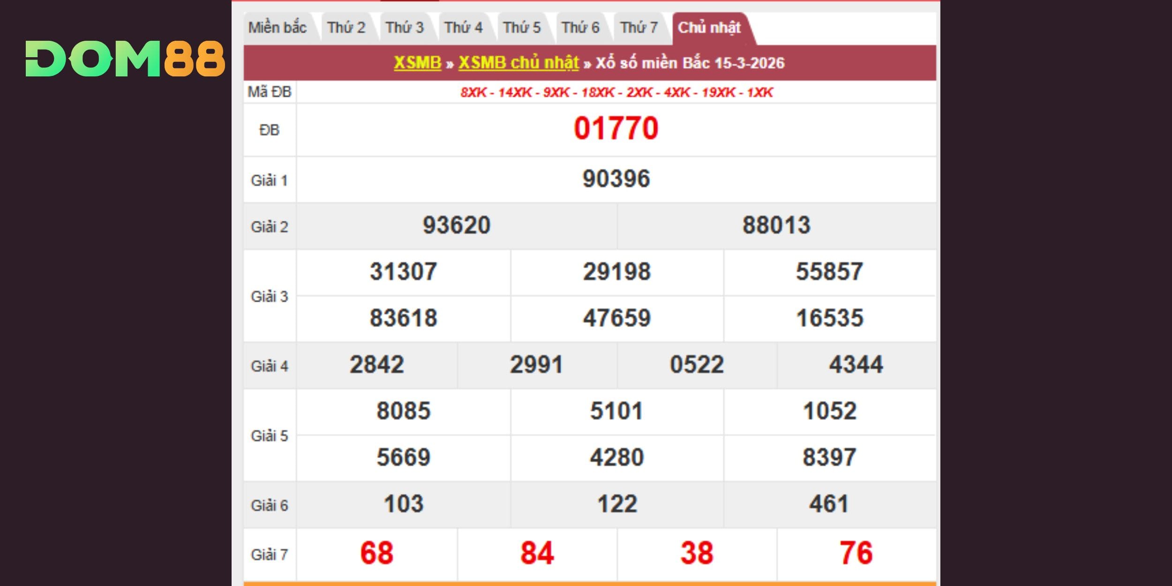1172x586 pixels.
Task: Switch to the Thứ 4 tab
Action: pyautogui.click(x=463, y=28)
